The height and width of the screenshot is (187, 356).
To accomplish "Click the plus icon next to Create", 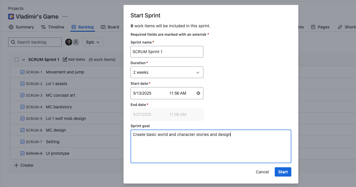I will [16, 165].
